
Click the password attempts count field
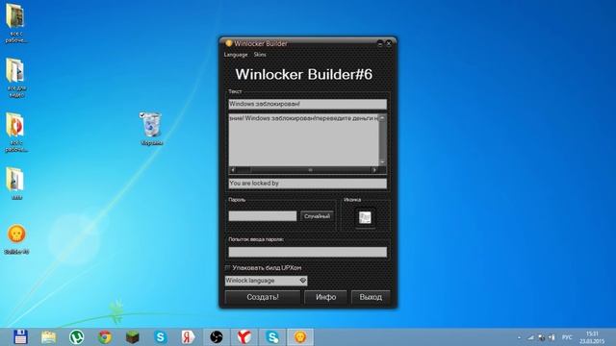(x=308, y=252)
